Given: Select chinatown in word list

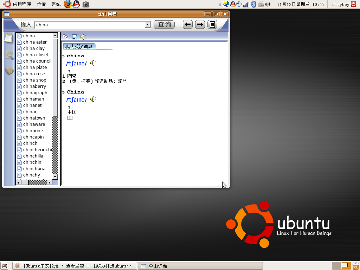Looking at the screenshot, I should click(x=34, y=118).
